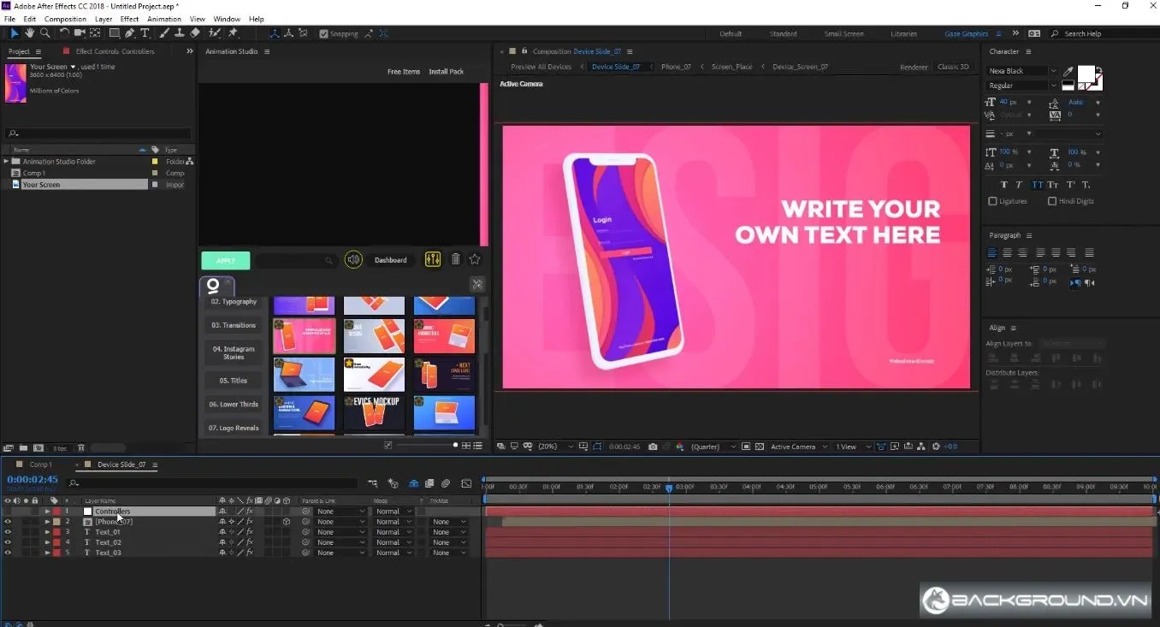The image size is (1160, 627).
Task: Click the eyedropper in Character panel
Action: pos(1068,72)
